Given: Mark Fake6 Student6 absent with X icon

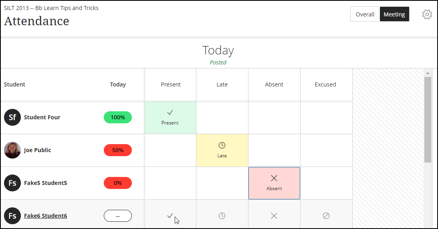Looking at the screenshot, I should [x=274, y=216].
